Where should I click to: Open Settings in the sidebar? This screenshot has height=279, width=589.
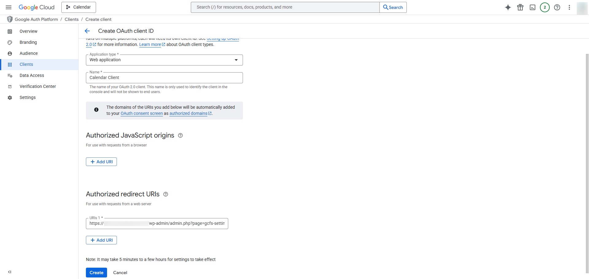pyautogui.click(x=28, y=97)
